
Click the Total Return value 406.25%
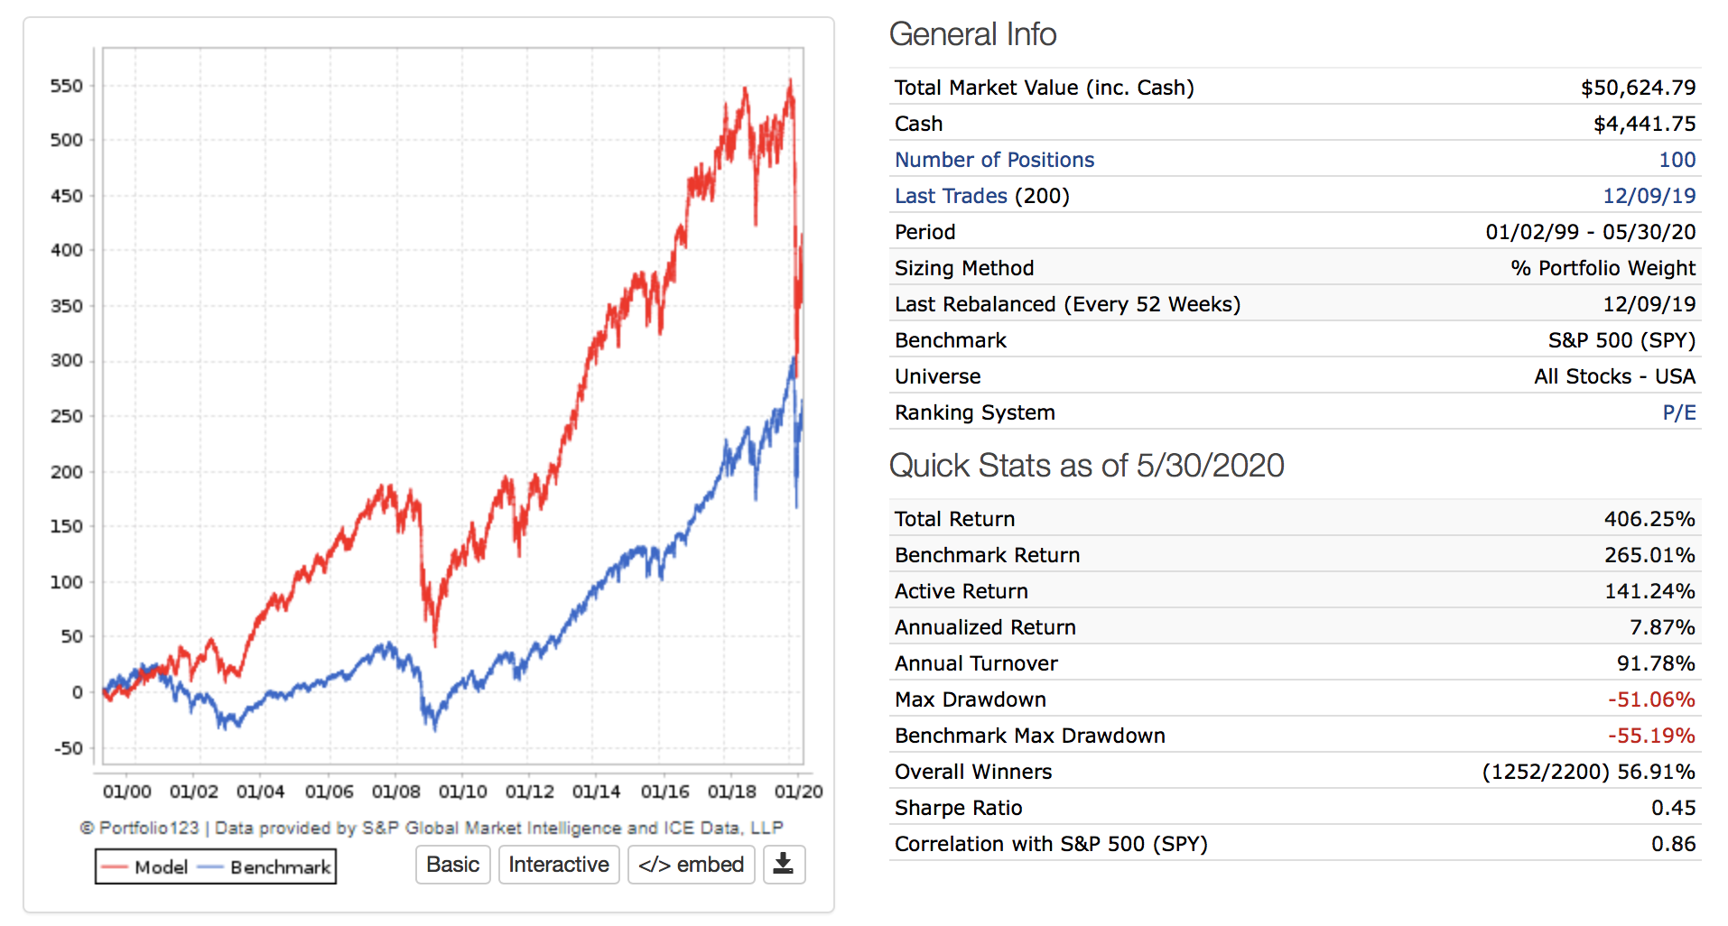pos(1649,519)
